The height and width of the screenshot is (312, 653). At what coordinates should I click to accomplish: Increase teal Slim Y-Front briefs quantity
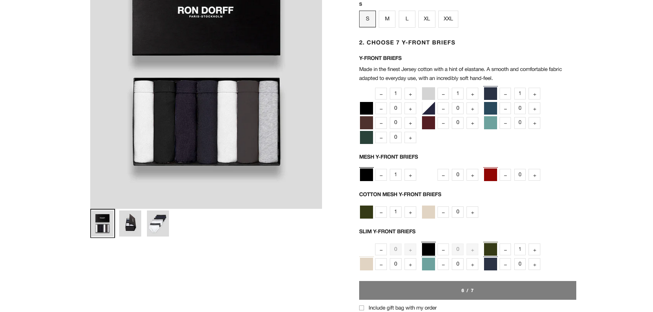point(472,264)
